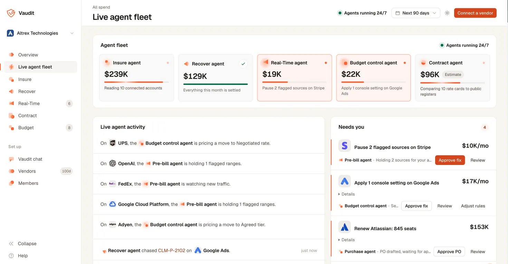
Task: Expand Details under Apply 1 console setting
Action: coord(346,194)
